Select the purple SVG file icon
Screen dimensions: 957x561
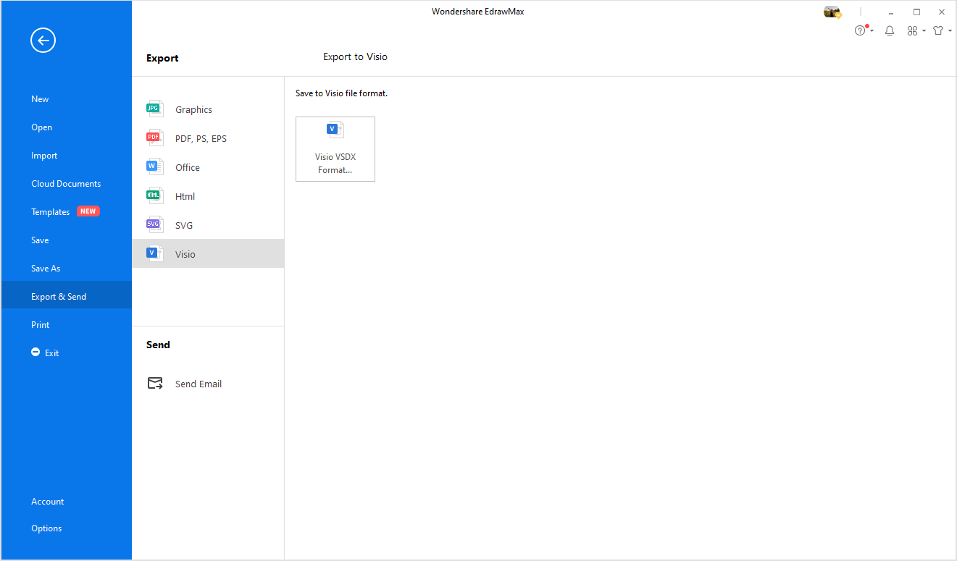pyautogui.click(x=154, y=225)
